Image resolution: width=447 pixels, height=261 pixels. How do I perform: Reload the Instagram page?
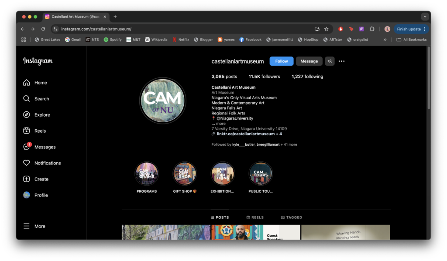tap(43, 29)
